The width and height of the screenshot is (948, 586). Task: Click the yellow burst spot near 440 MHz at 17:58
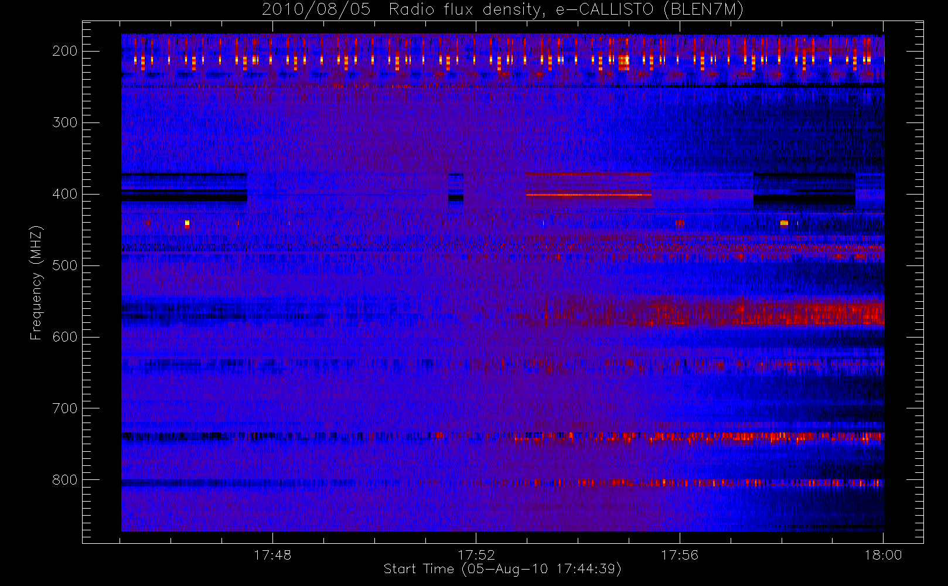[x=784, y=223]
